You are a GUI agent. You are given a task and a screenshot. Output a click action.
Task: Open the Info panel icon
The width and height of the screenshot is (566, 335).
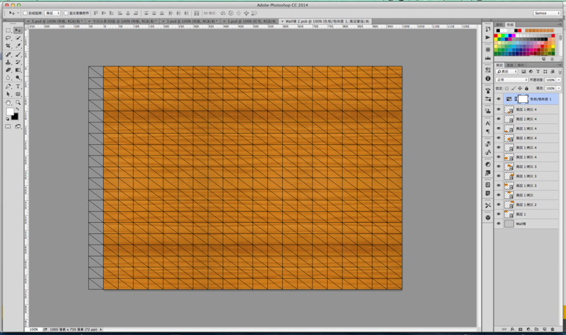488,78
